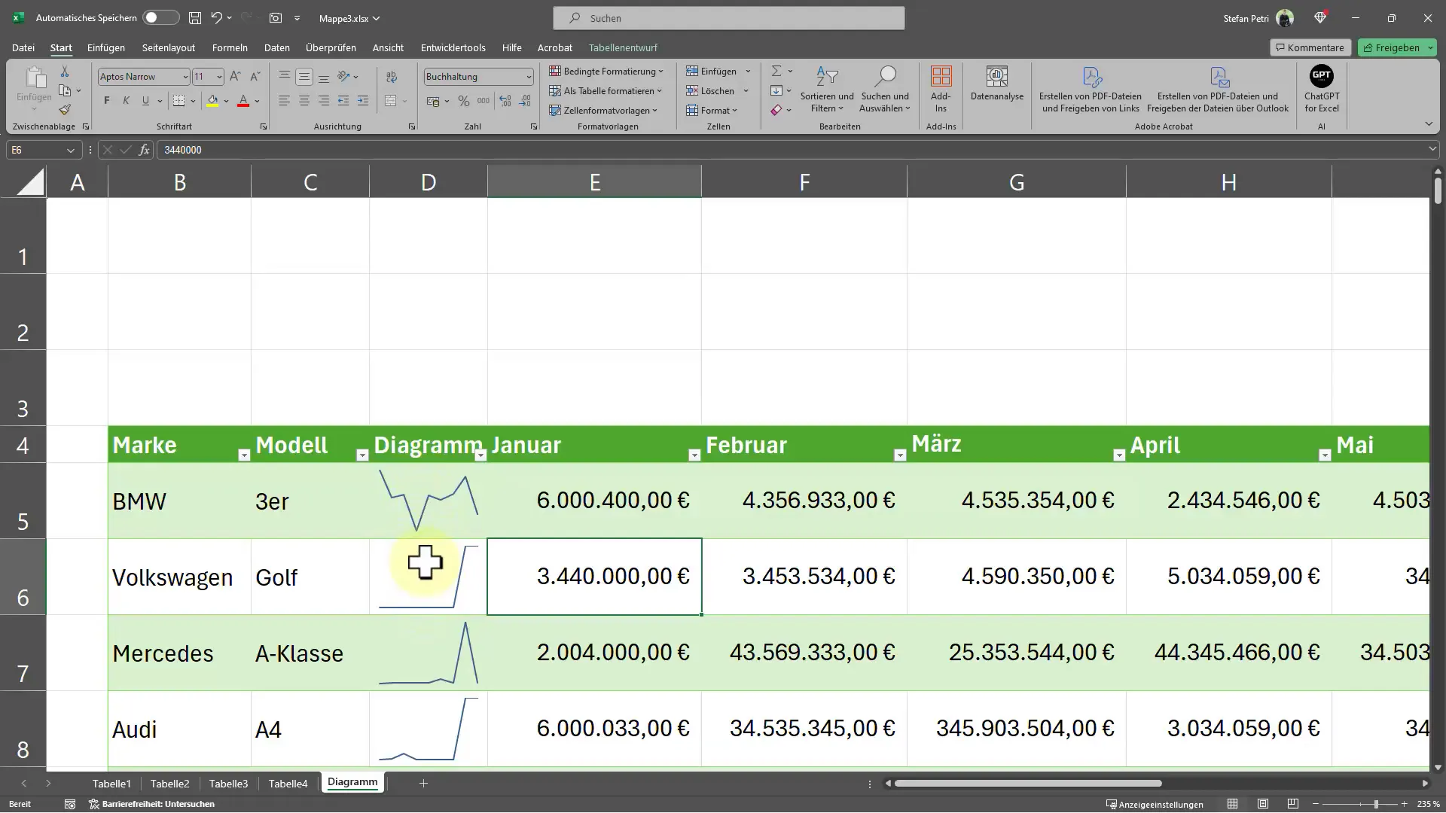The width and height of the screenshot is (1446, 813).
Task: Toggle underline formatting (U)
Action: (145, 101)
